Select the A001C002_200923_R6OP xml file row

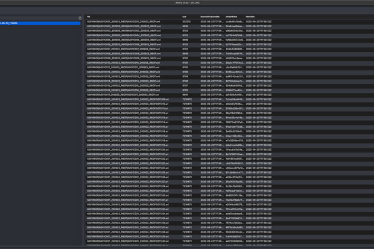pos(230,27)
